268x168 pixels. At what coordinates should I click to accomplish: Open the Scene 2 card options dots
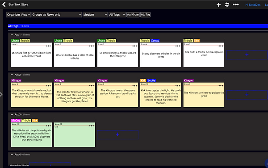(92, 46)
